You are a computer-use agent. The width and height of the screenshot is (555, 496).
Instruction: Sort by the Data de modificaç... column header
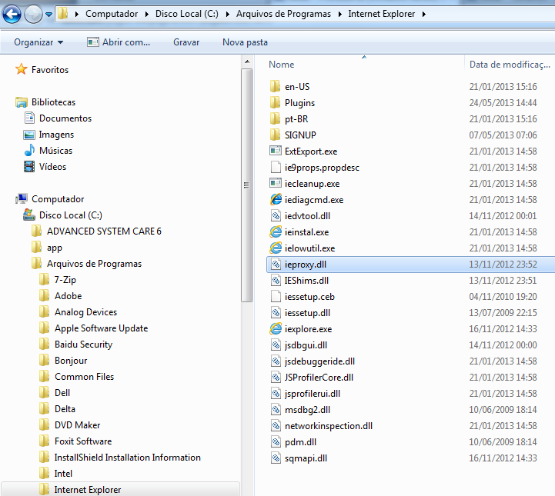[x=510, y=65]
